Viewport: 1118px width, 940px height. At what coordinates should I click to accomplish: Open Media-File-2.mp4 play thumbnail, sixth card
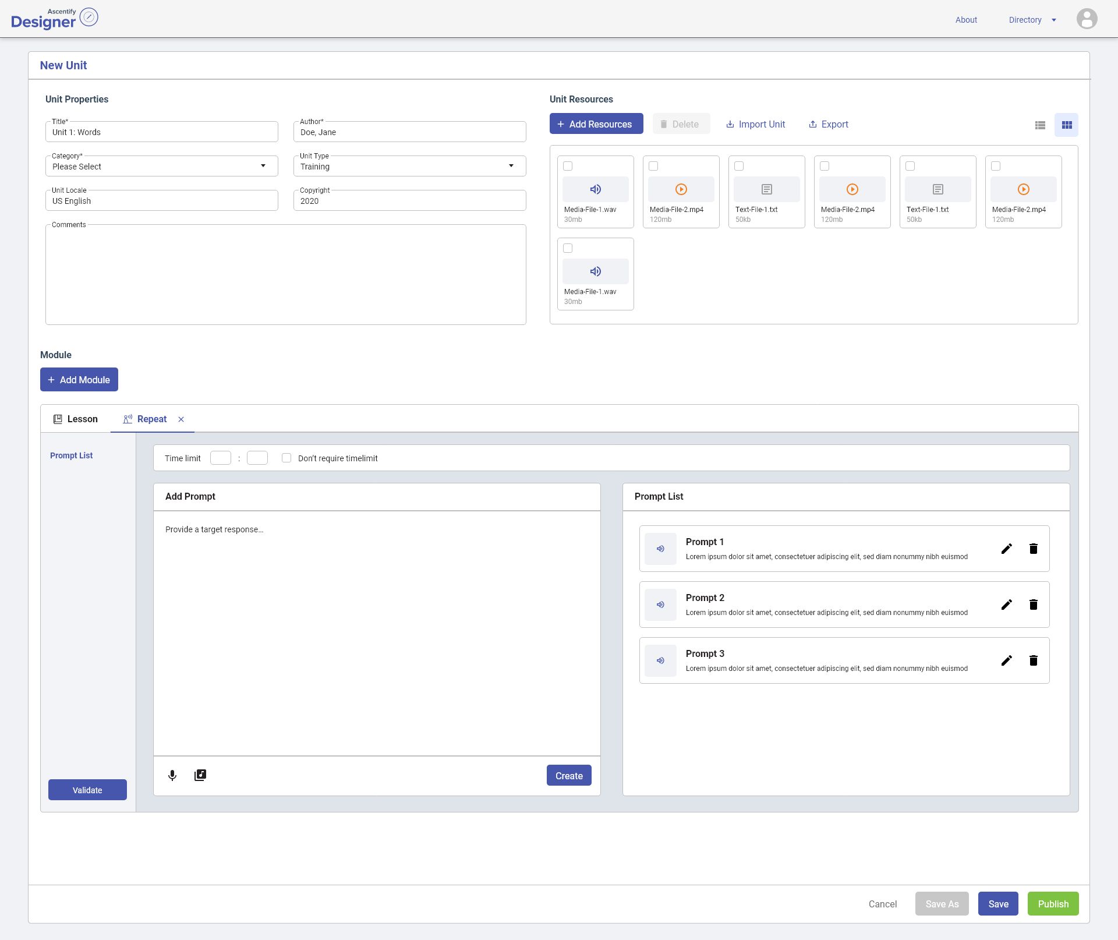1023,189
